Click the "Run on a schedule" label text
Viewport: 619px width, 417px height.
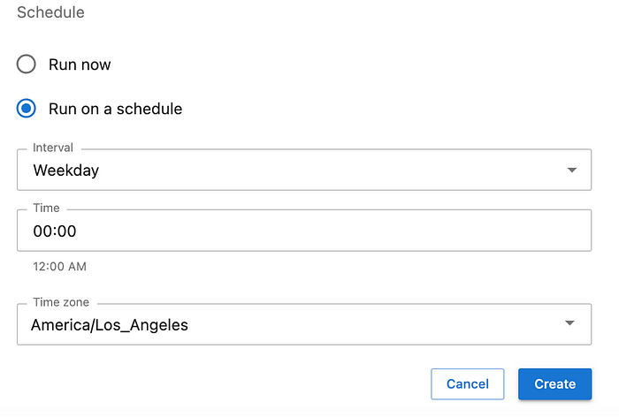click(x=115, y=110)
